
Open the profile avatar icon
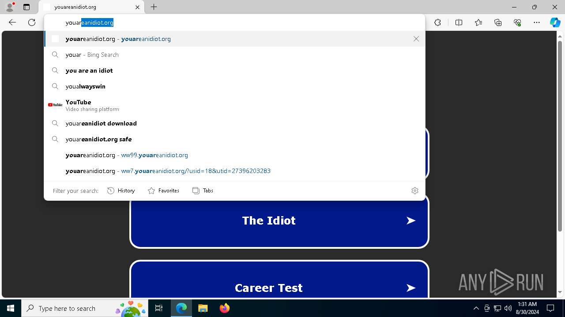(x=10, y=7)
